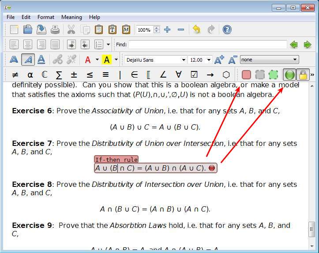319x253 pixels.
Task: Align text right
Action: (41, 45)
